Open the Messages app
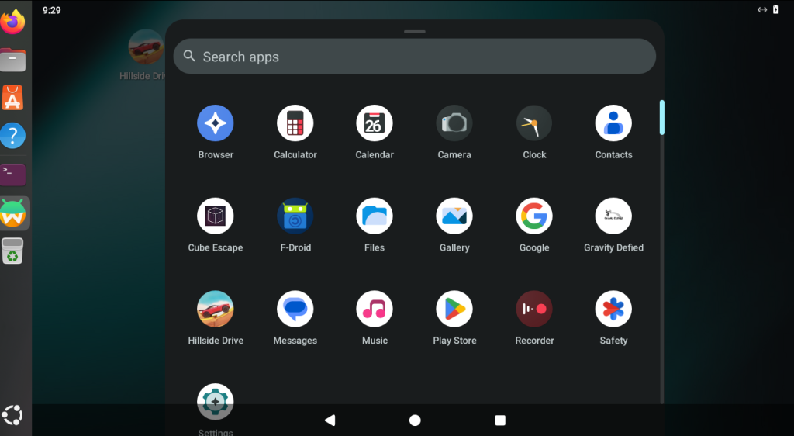The width and height of the screenshot is (794, 436). pyautogui.click(x=295, y=310)
